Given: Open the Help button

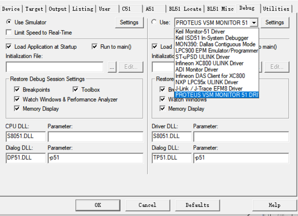Looking at the screenshot, I should [x=274, y=205].
